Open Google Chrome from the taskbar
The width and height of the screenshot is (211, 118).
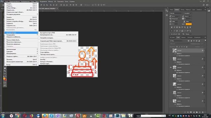click(x=18, y=116)
